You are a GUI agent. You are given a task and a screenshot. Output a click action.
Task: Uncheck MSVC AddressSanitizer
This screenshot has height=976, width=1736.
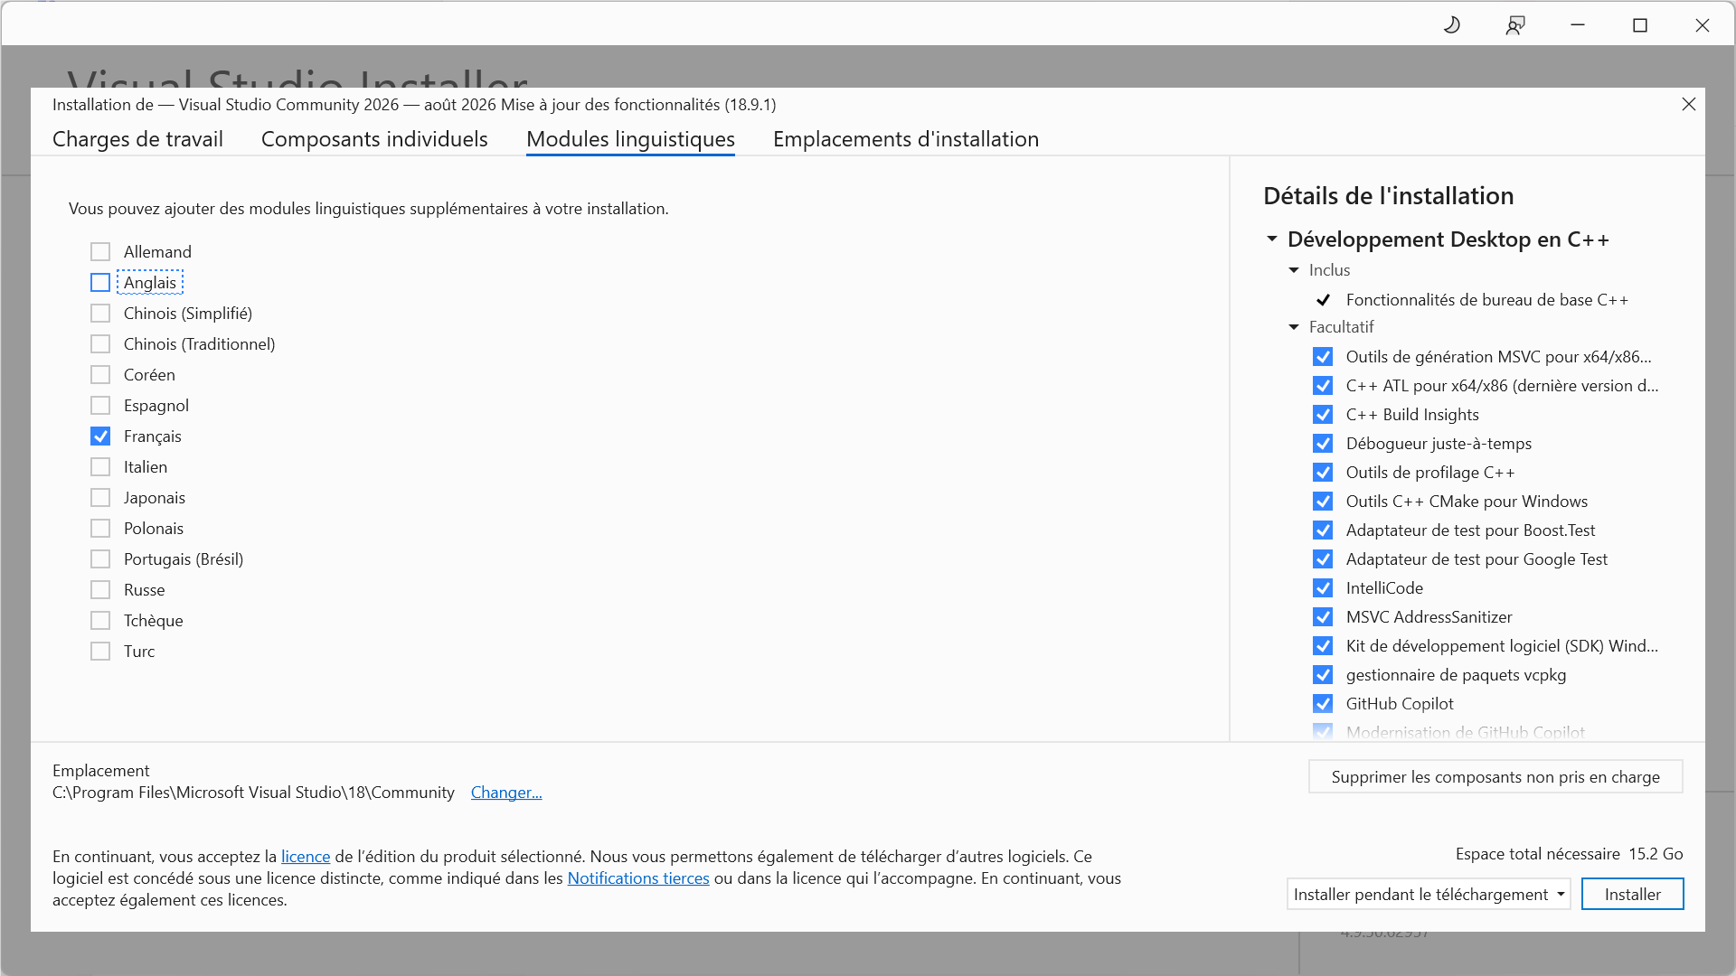pos(1323,617)
